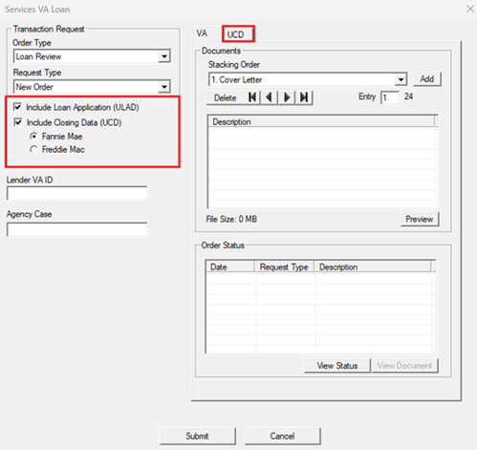Viewport: 477px width, 450px height.
Task: Jump to first stacking order entry
Action: (x=252, y=97)
